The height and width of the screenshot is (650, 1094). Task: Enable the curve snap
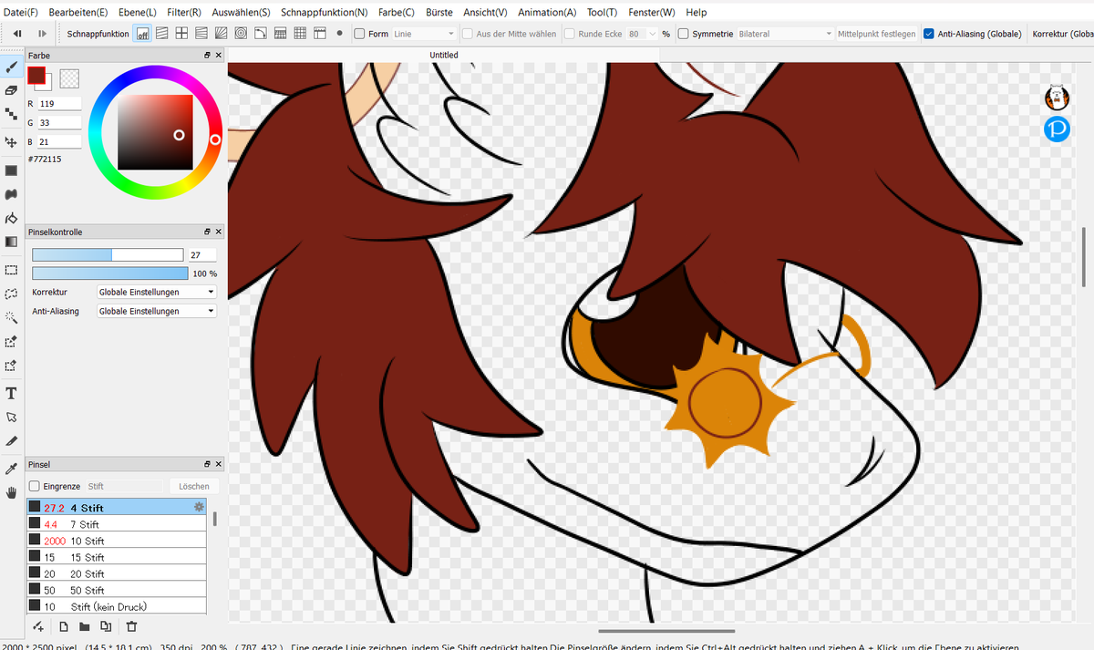pos(261,34)
